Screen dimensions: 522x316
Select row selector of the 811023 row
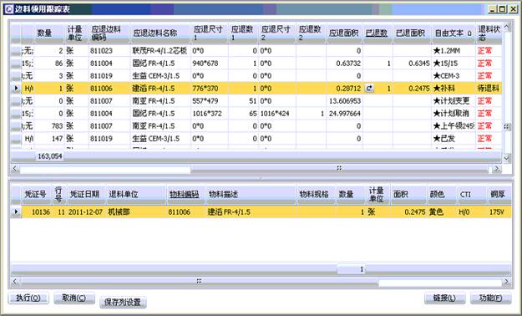click(16, 51)
